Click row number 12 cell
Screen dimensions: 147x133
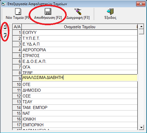[17, 96]
